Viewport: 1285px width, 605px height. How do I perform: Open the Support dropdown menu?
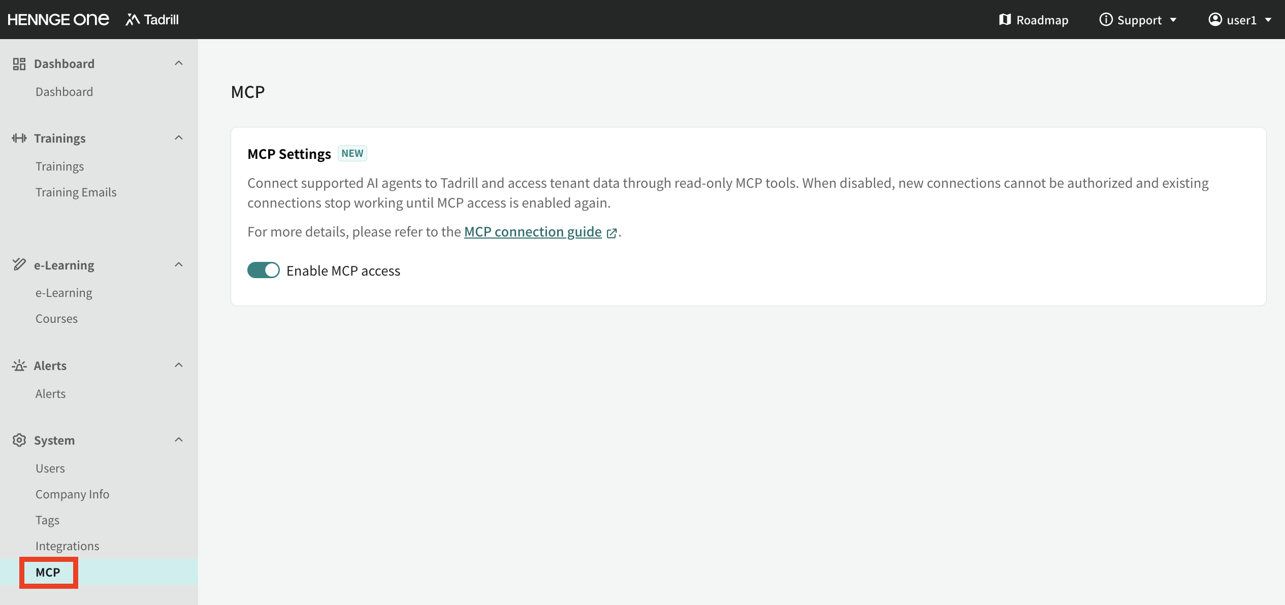pyautogui.click(x=1138, y=20)
